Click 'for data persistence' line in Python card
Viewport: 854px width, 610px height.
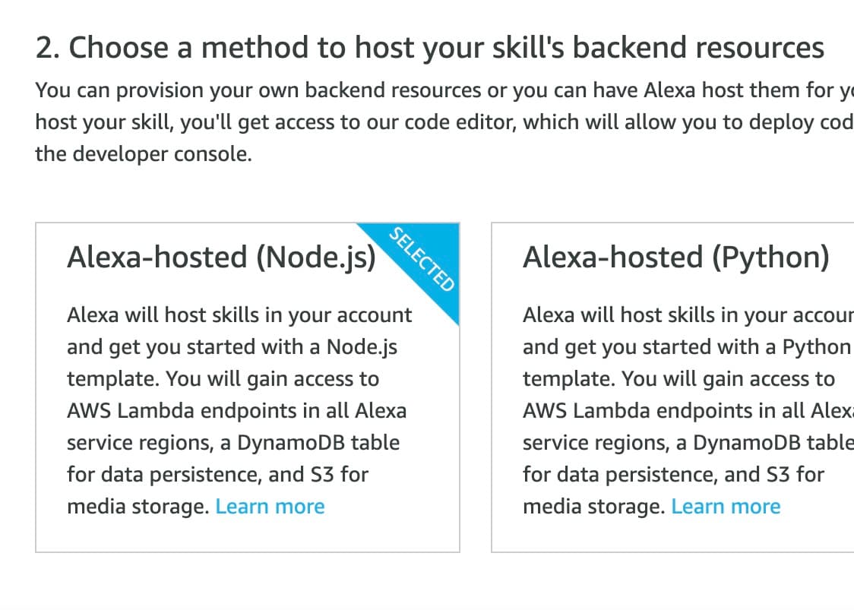click(673, 474)
